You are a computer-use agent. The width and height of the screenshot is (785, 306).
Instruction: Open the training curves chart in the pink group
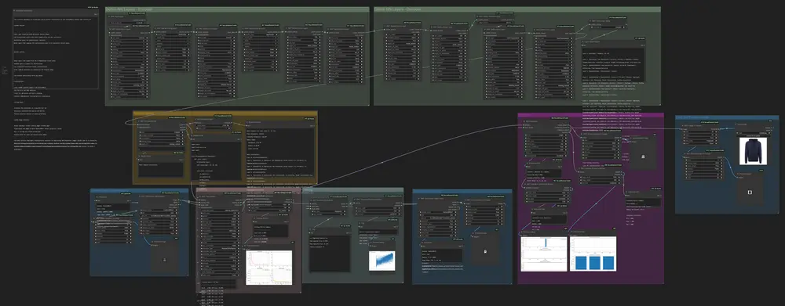tap(268, 268)
